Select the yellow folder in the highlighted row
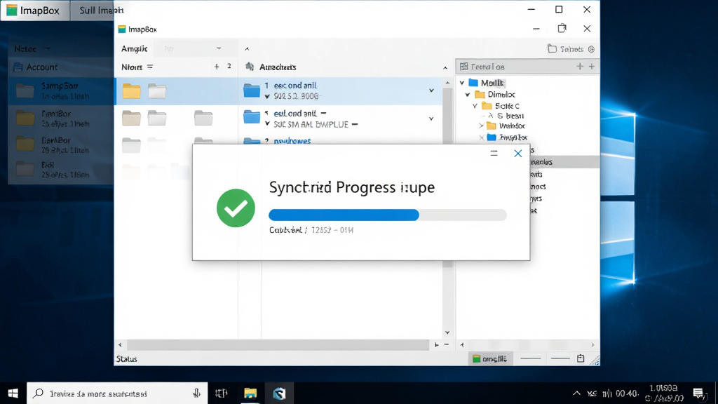This screenshot has height=404, width=718. [131, 91]
